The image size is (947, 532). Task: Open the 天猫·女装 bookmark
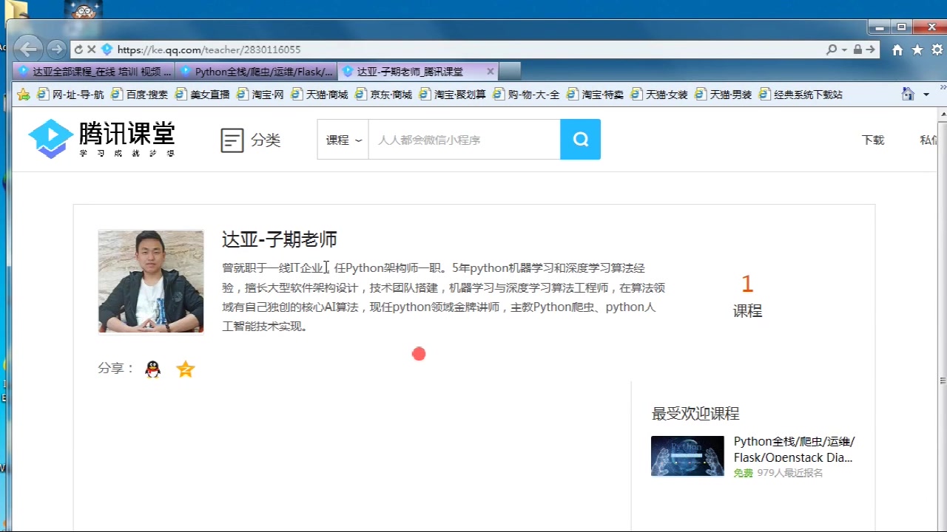tap(659, 95)
